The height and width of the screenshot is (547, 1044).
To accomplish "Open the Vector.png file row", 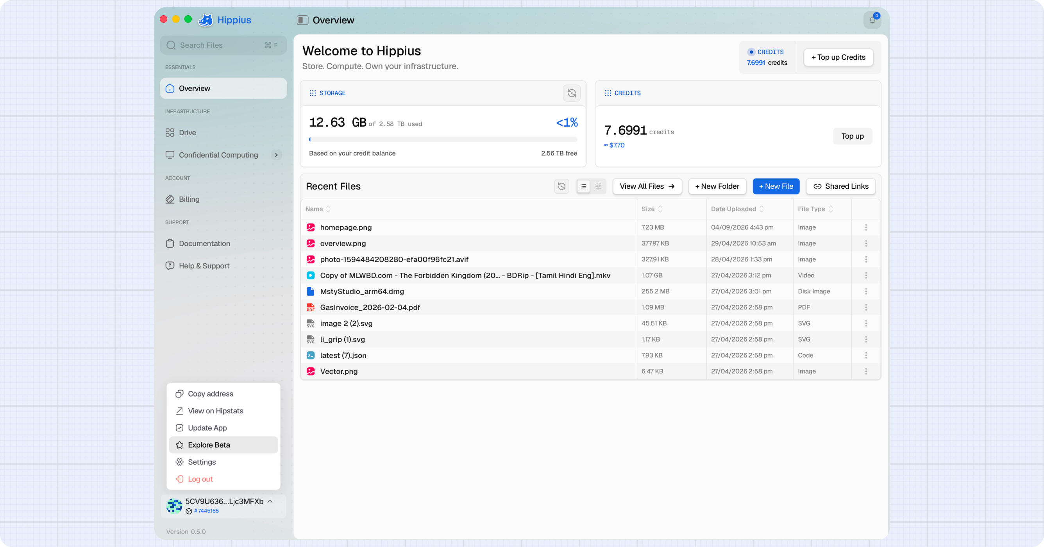I will 590,371.
